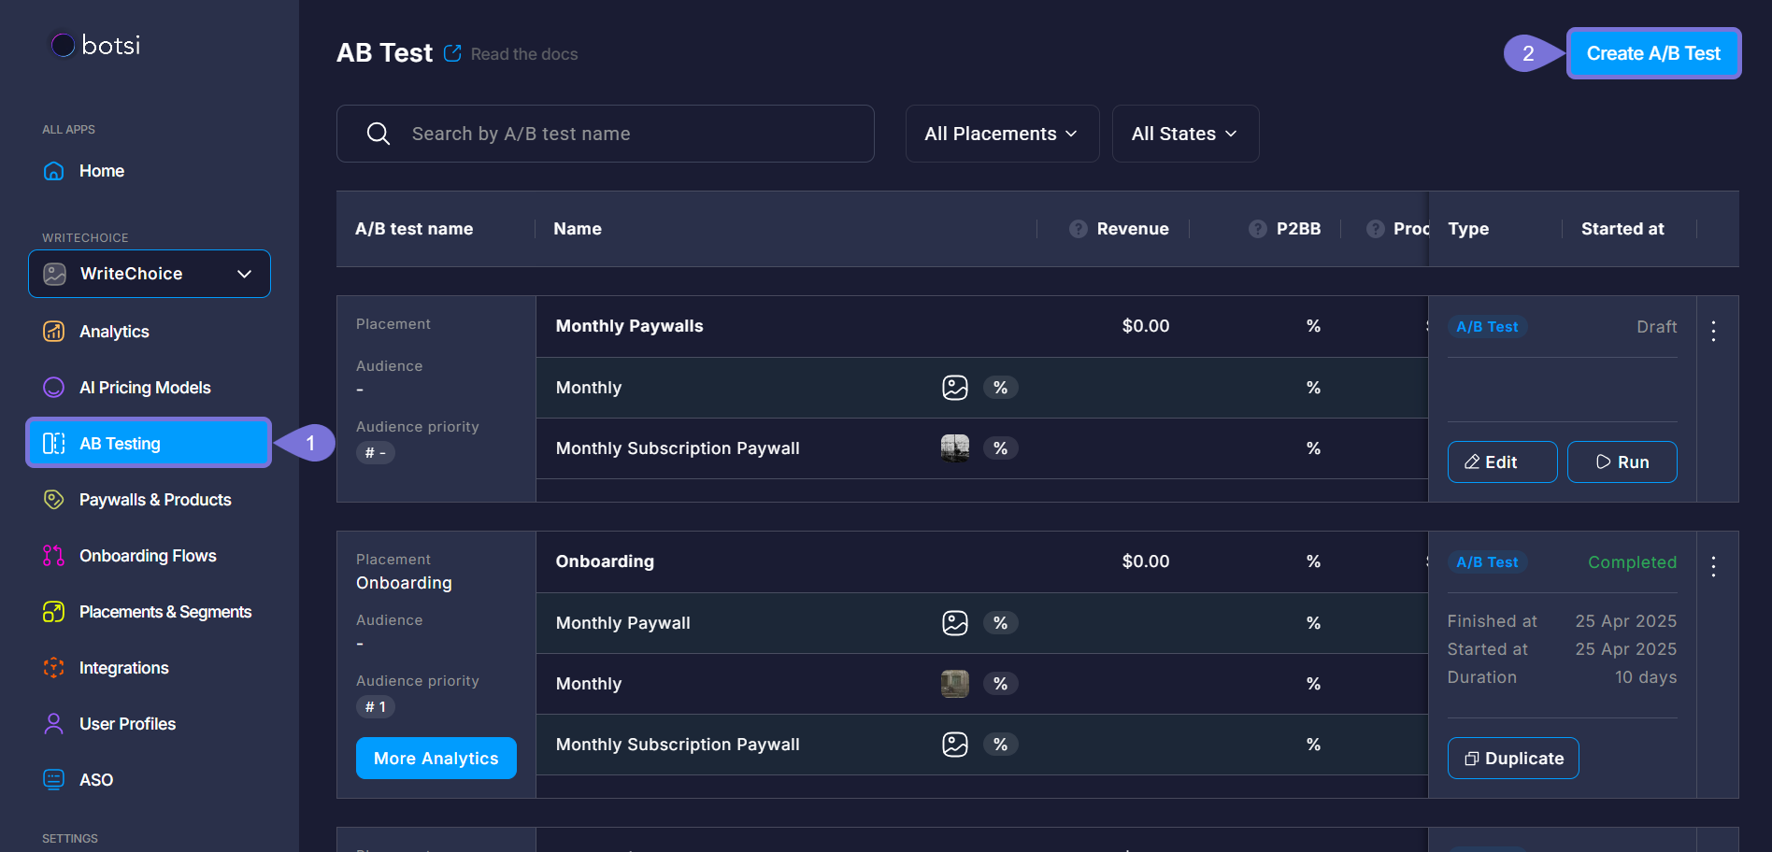Expand the All Placements dropdown
Viewport: 1772px width, 852px height.
1001,134
